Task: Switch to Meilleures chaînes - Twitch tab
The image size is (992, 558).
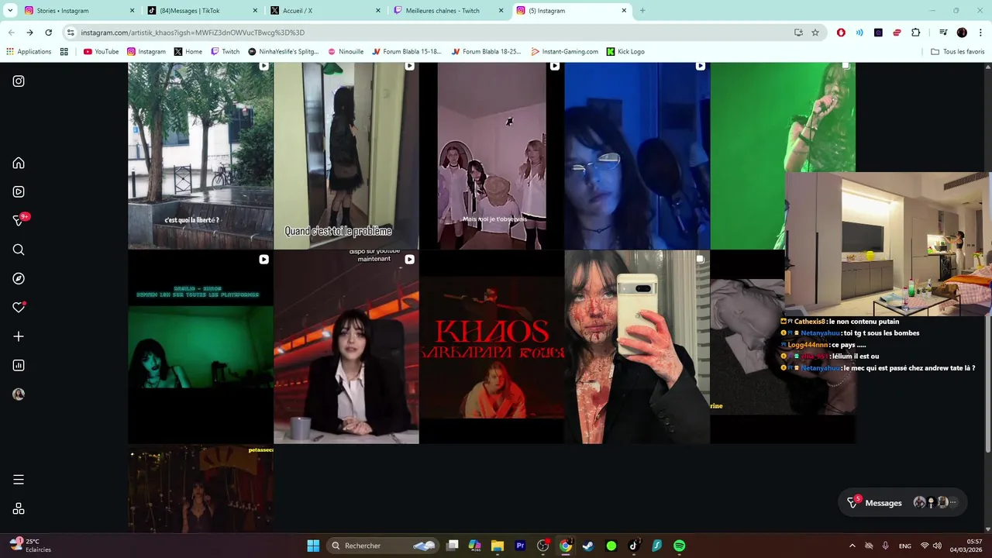Action: [449, 11]
